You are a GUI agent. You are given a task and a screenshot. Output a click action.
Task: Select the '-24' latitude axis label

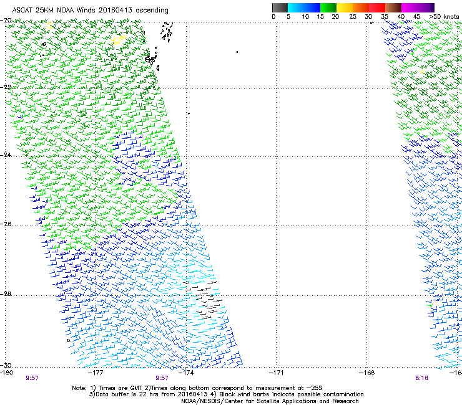(6, 155)
